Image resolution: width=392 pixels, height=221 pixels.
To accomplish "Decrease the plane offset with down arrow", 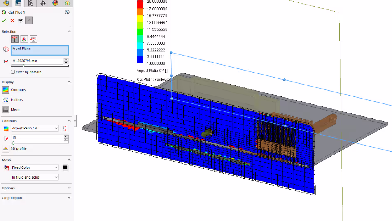I will 66,63.
